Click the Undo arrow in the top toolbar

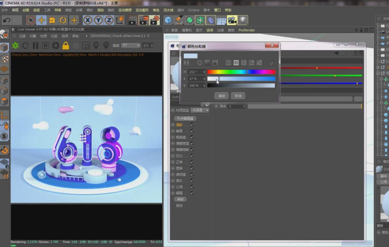click(7, 20)
